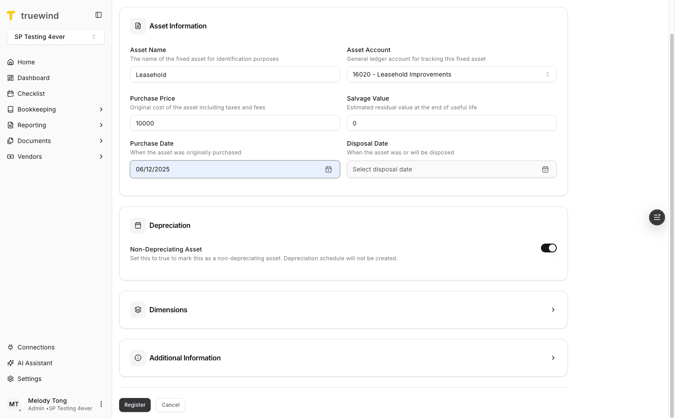Screen dimensions: 675x419
Task: Open the calendar picker for Disposal Date
Action: click(545, 169)
